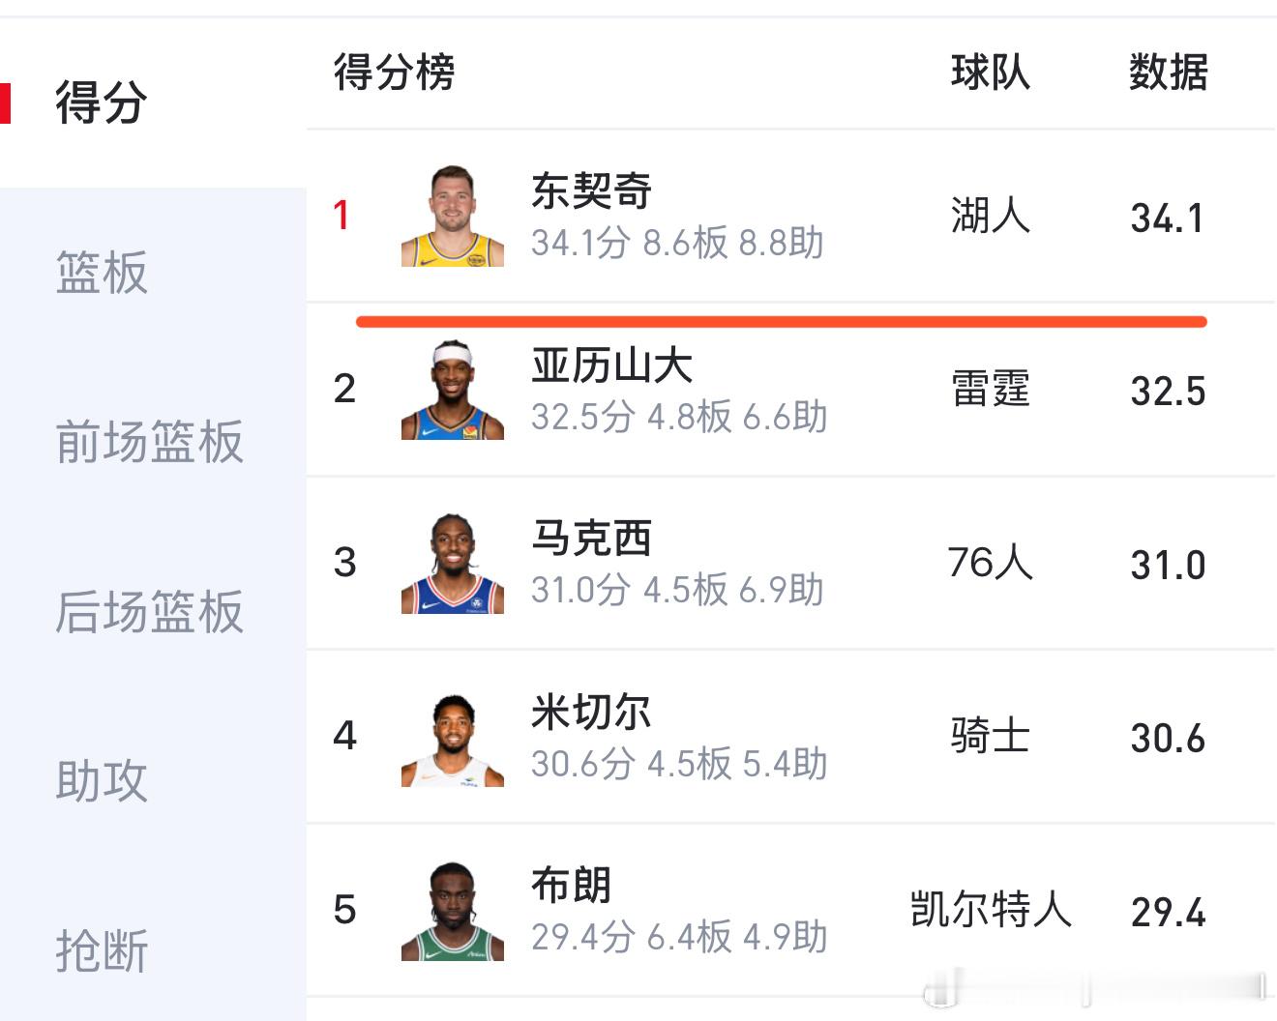The height and width of the screenshot is (1021, 1277).
Task: Open player name 亚历山大
Action: (x=611, y=365)
